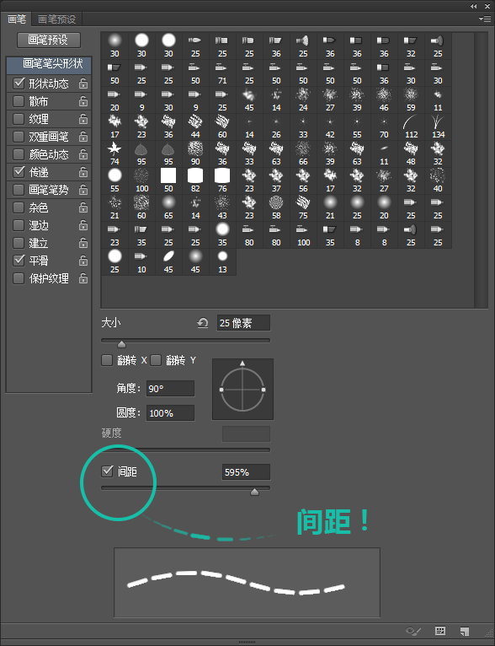Check the 翻转 X checkbox

tap(107, 360)
